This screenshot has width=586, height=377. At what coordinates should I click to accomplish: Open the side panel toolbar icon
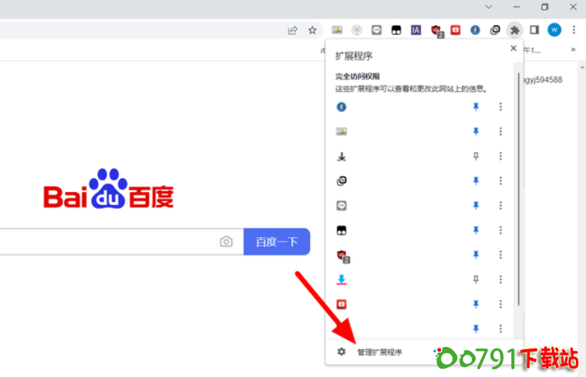tap(534, 30)
